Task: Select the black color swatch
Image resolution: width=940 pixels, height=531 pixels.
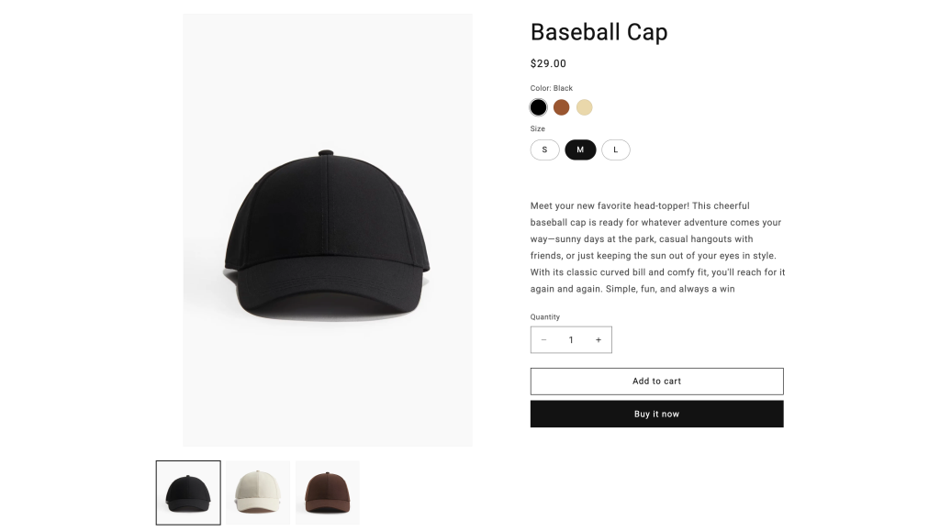Action: (x=538, y=107)
